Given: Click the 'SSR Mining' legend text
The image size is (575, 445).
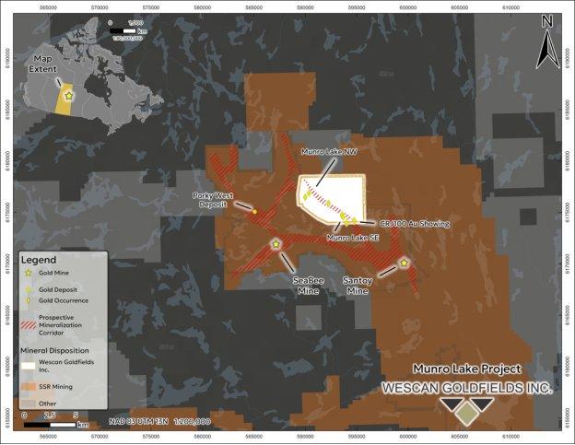Looking at the screenshot, I should pyautogui.click(x=55, y=387).
